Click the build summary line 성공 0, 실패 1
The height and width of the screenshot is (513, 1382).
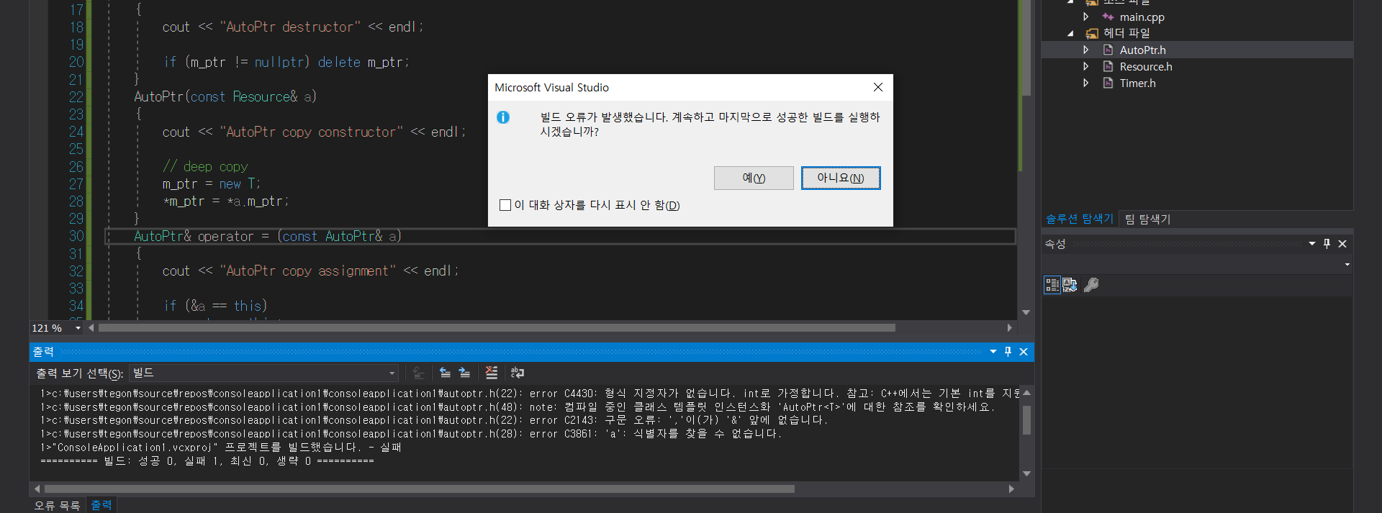point(207,461)
